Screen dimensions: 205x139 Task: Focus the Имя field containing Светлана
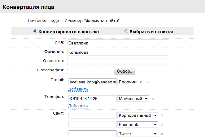[x=118, y=43]
